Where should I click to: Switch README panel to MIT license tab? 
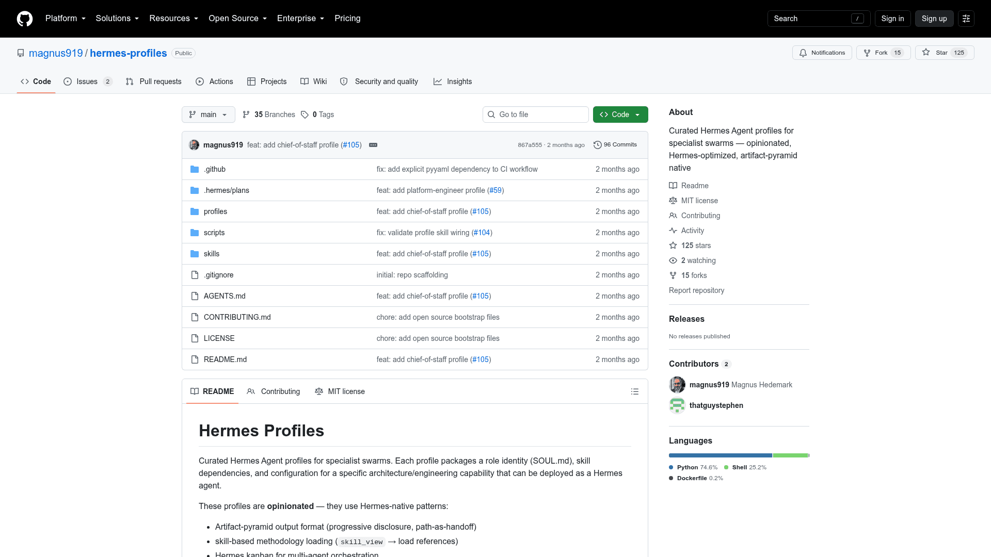click(x=340, y=391)
